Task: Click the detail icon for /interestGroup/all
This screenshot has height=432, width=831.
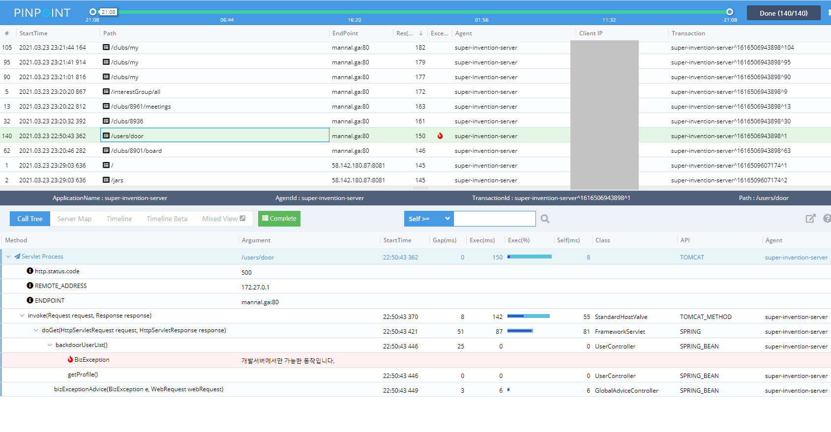Action: (x=106, y=91)
